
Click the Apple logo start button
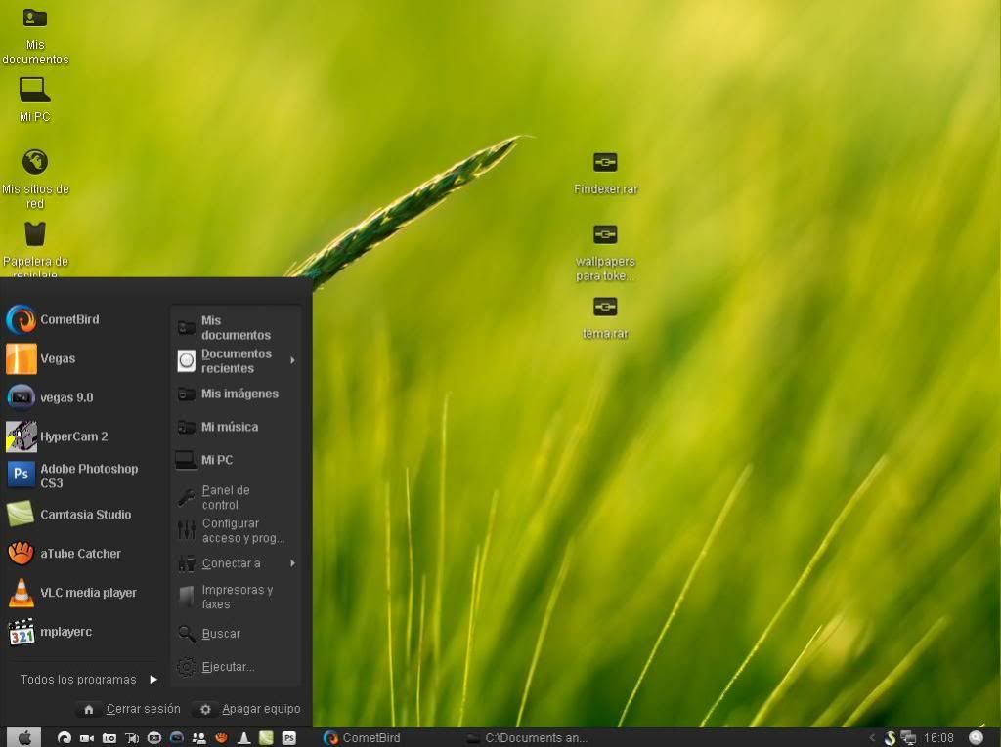[24, 738]
